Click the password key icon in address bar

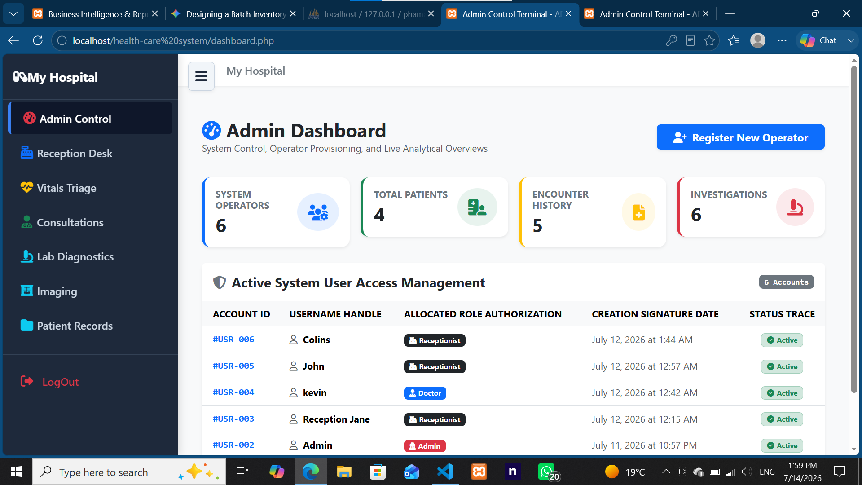click(671, 41)
